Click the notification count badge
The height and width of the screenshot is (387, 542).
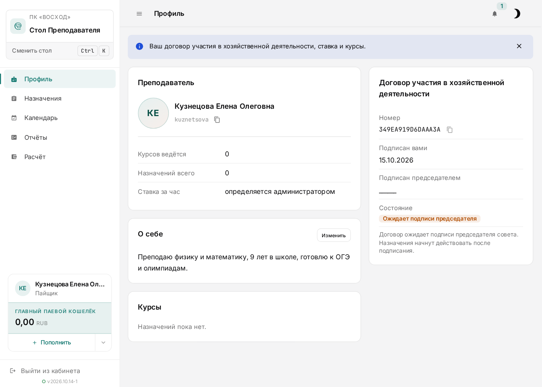tap(502, 6)
